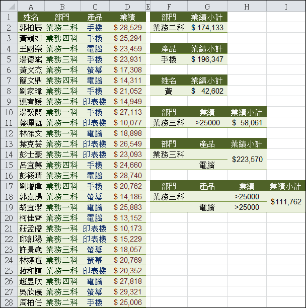Select the name cell 湯德斌
The height and width of the screenshot is (308, 306).
tap(31, 59)
